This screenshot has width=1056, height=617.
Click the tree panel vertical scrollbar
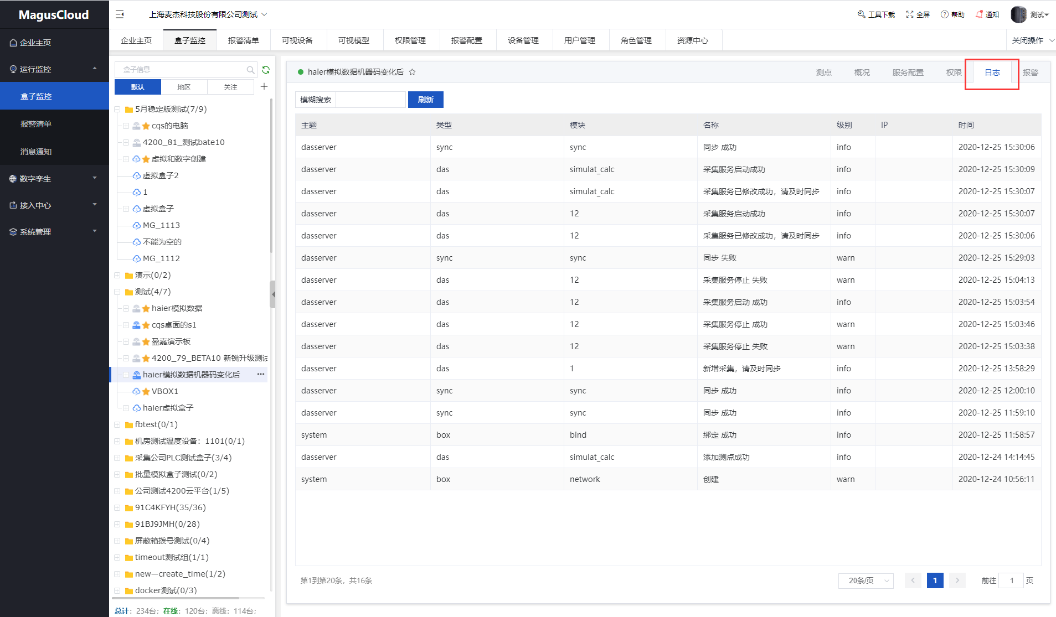271,176
